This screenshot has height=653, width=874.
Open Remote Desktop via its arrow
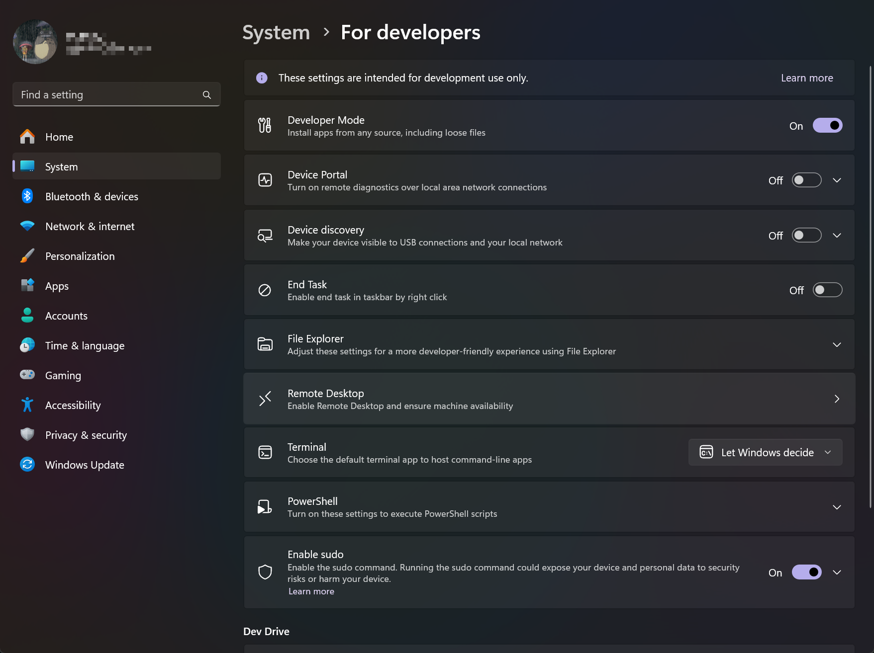tap(837, 399)
